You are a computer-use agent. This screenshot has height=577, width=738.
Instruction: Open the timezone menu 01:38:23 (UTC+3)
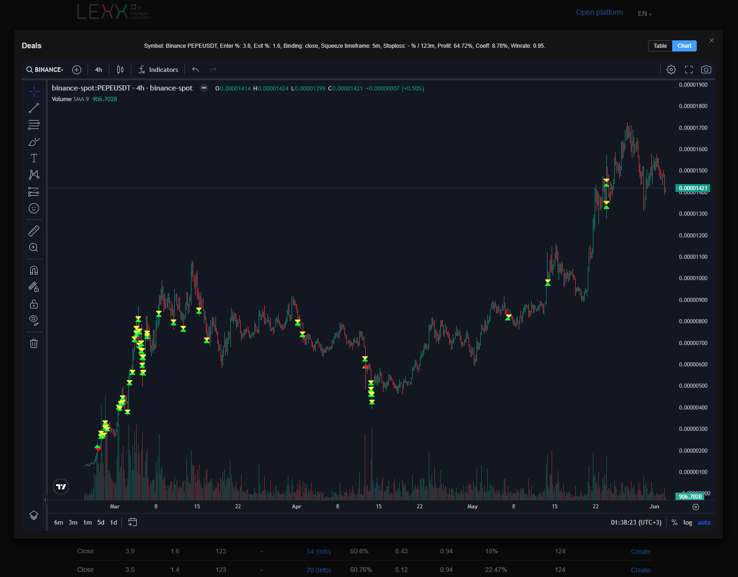[x=636, y=522]
